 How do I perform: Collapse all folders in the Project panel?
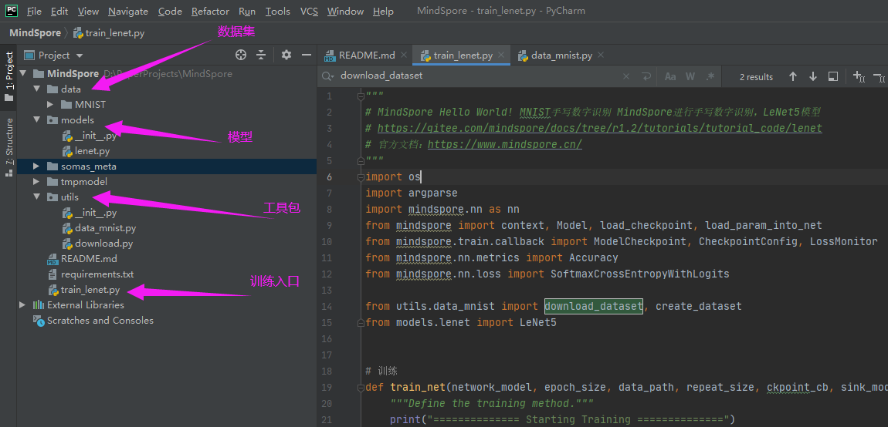(261, 55)
